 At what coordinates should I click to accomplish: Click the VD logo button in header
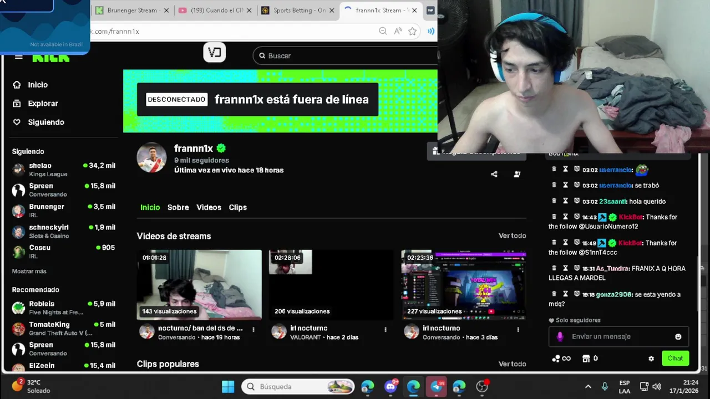click(x=215, y=53)
